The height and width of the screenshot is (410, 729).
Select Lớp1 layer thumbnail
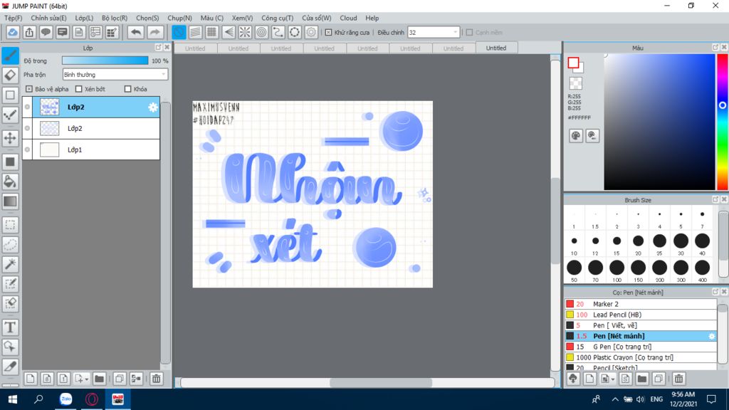pos(49,149)
